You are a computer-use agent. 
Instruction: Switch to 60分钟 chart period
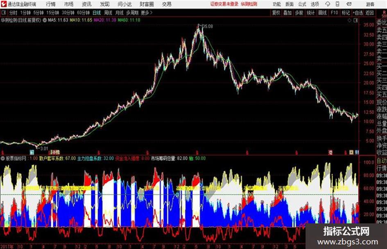pos(83,13)
